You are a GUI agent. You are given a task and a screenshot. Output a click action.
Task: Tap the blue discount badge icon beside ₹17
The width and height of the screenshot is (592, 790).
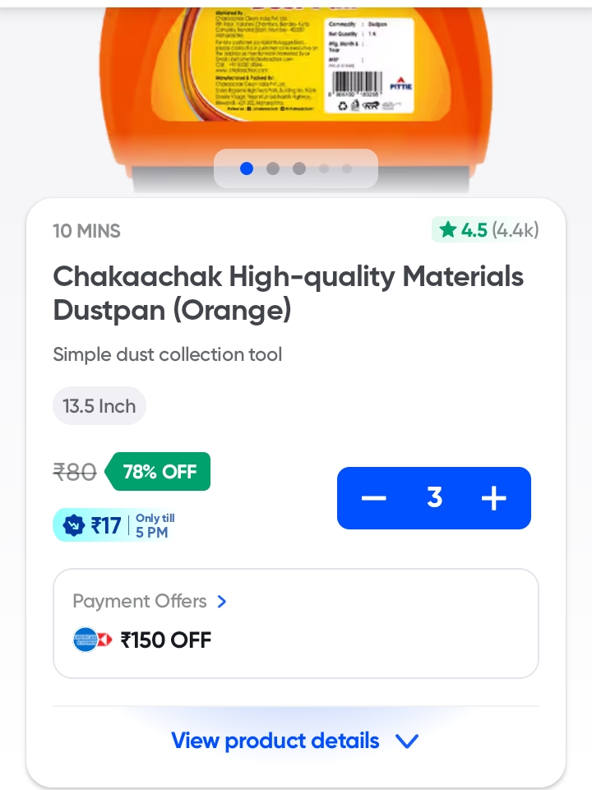(x=74, y=524)
